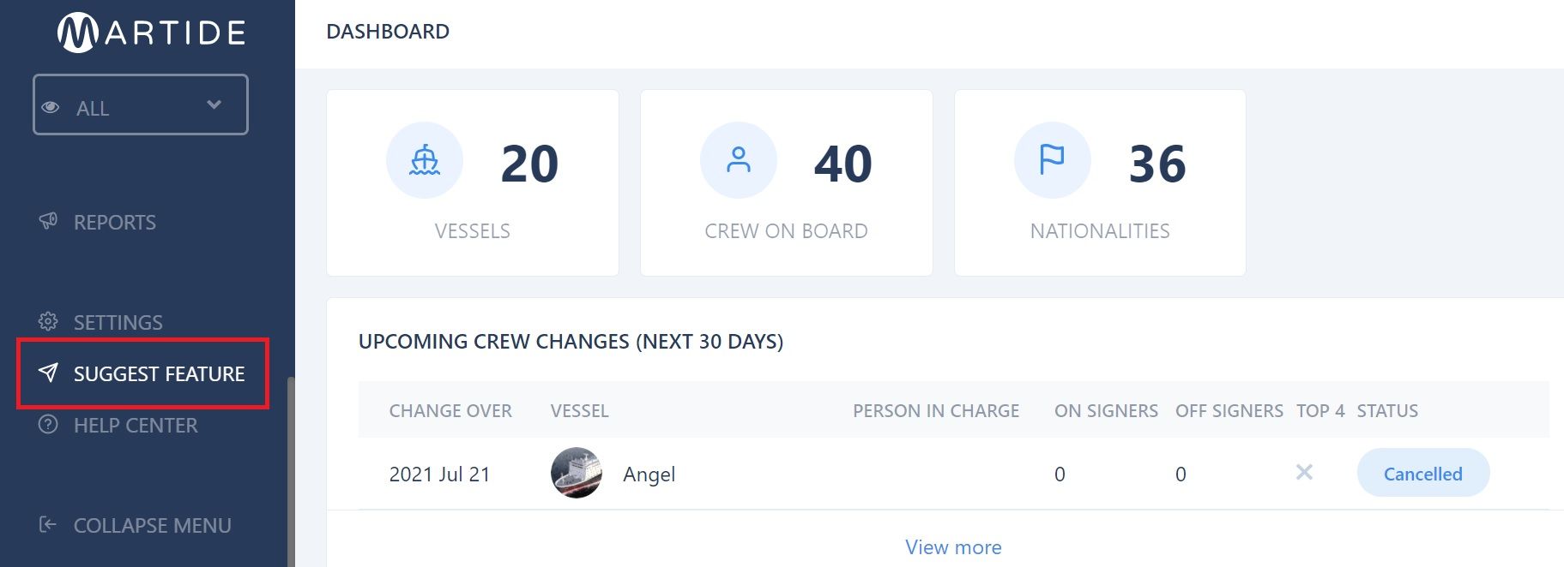Open the Angel vessel thumbnail

click(576, 473)
